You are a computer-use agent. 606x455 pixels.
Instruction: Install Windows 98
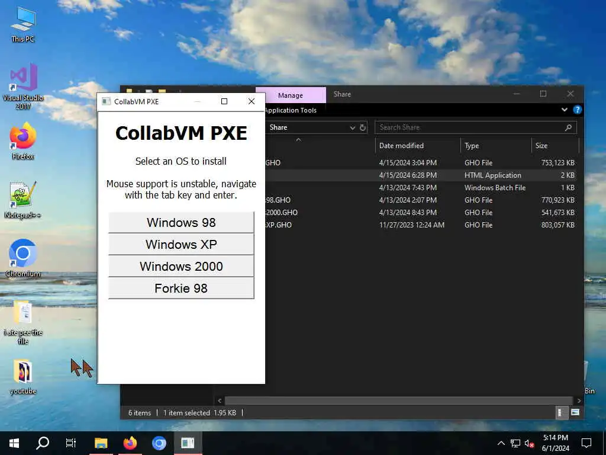coord(181,223)
